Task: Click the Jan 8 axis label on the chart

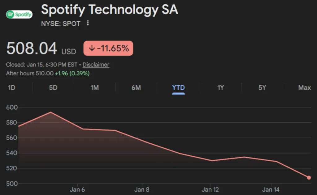Action: [142, 189]
